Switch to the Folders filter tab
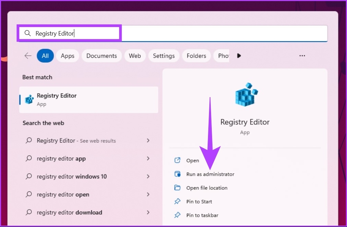347x227 pixels. pos(196,56)
